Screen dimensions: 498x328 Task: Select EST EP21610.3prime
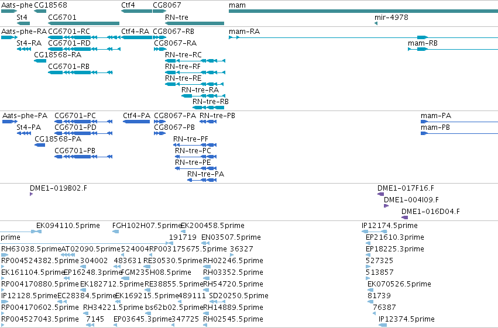click(368, 243)
